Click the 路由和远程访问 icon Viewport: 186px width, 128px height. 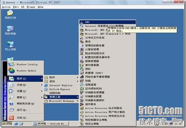(82, 53)
